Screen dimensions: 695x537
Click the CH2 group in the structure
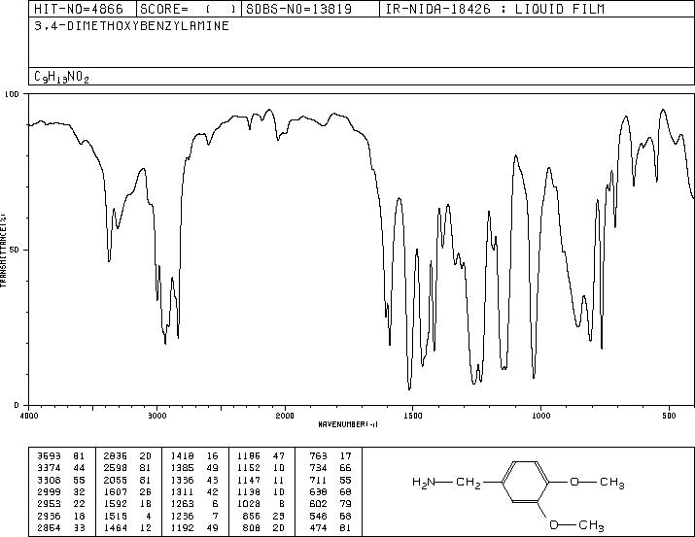point(469,483)
